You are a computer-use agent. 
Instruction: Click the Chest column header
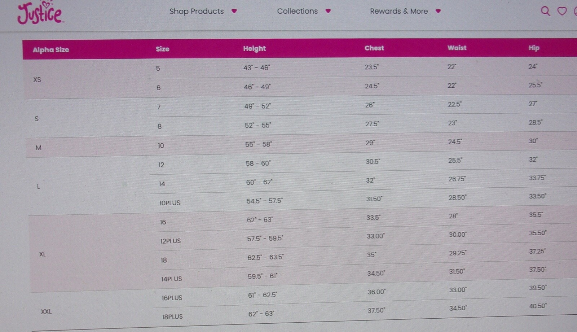374,48
